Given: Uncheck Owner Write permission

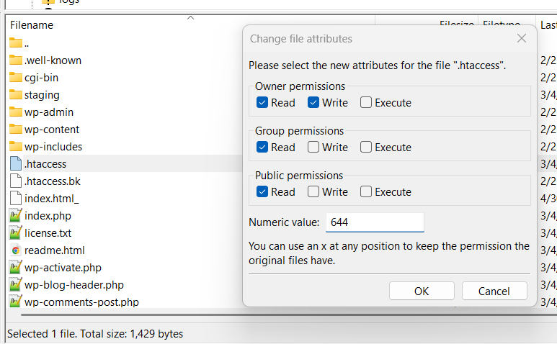Looking at the screenshot, I should click(x=313, y=102).
